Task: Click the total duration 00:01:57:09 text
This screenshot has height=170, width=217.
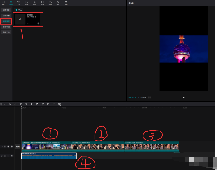Action: [142, 98]
